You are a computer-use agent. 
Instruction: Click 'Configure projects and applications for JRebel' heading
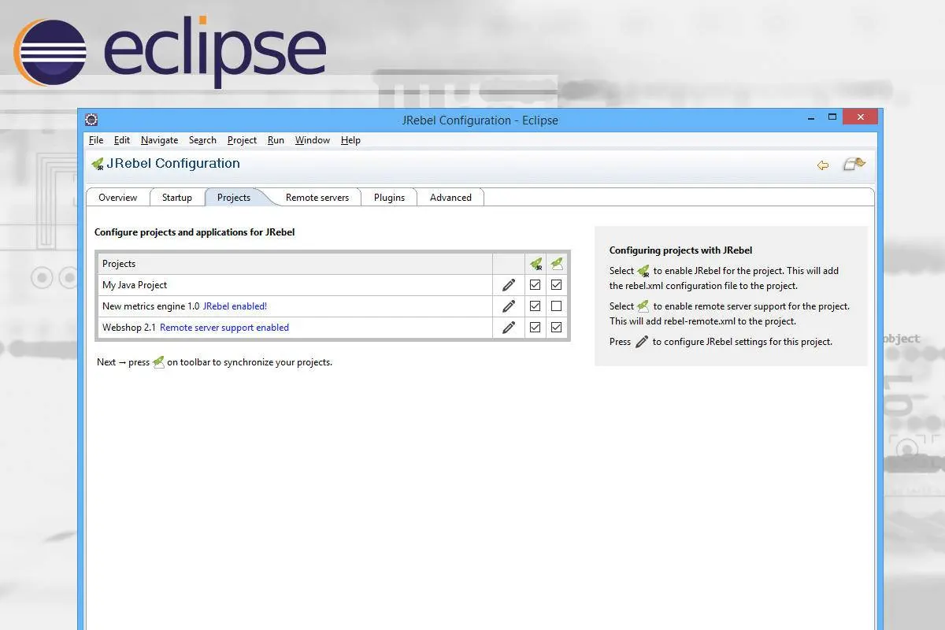tap(195, 232)
